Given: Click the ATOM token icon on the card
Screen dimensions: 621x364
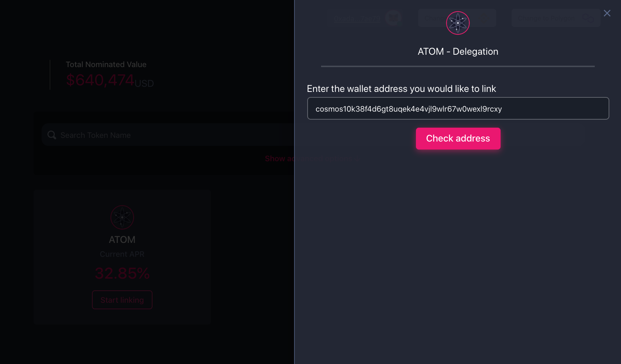Looking at the screenshot, I should pos(122,217).
